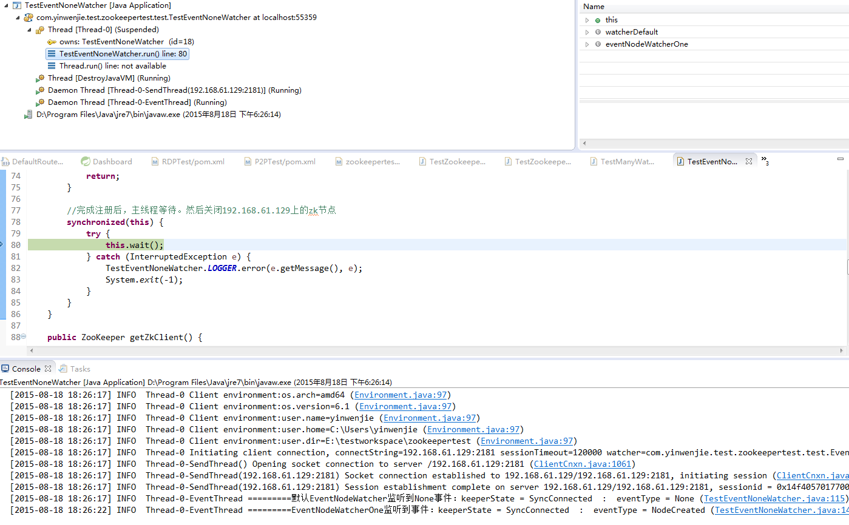Open the RDPTest/pom.xml editor tab
The image size is (849, 525).
tap(188, 162)
